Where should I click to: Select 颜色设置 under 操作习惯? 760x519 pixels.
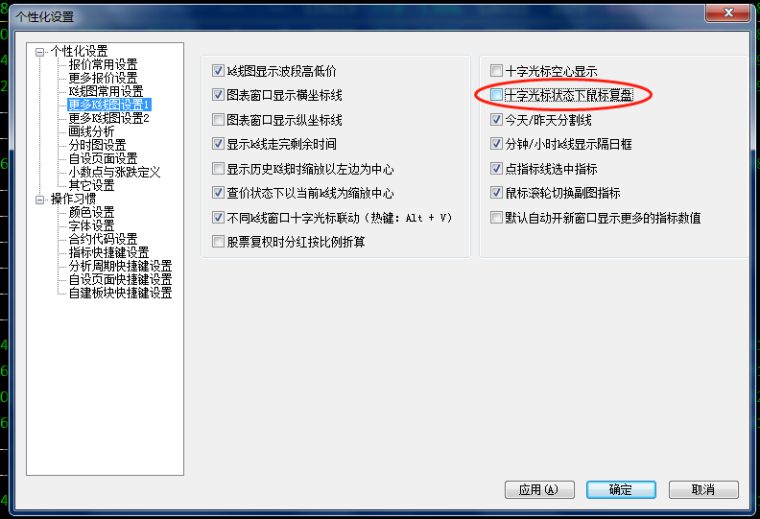(x=91, y=212)
